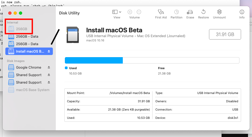252x137 pixels.
Task: Click the 31.91 GB capacity box
Action: coord(225,34)
